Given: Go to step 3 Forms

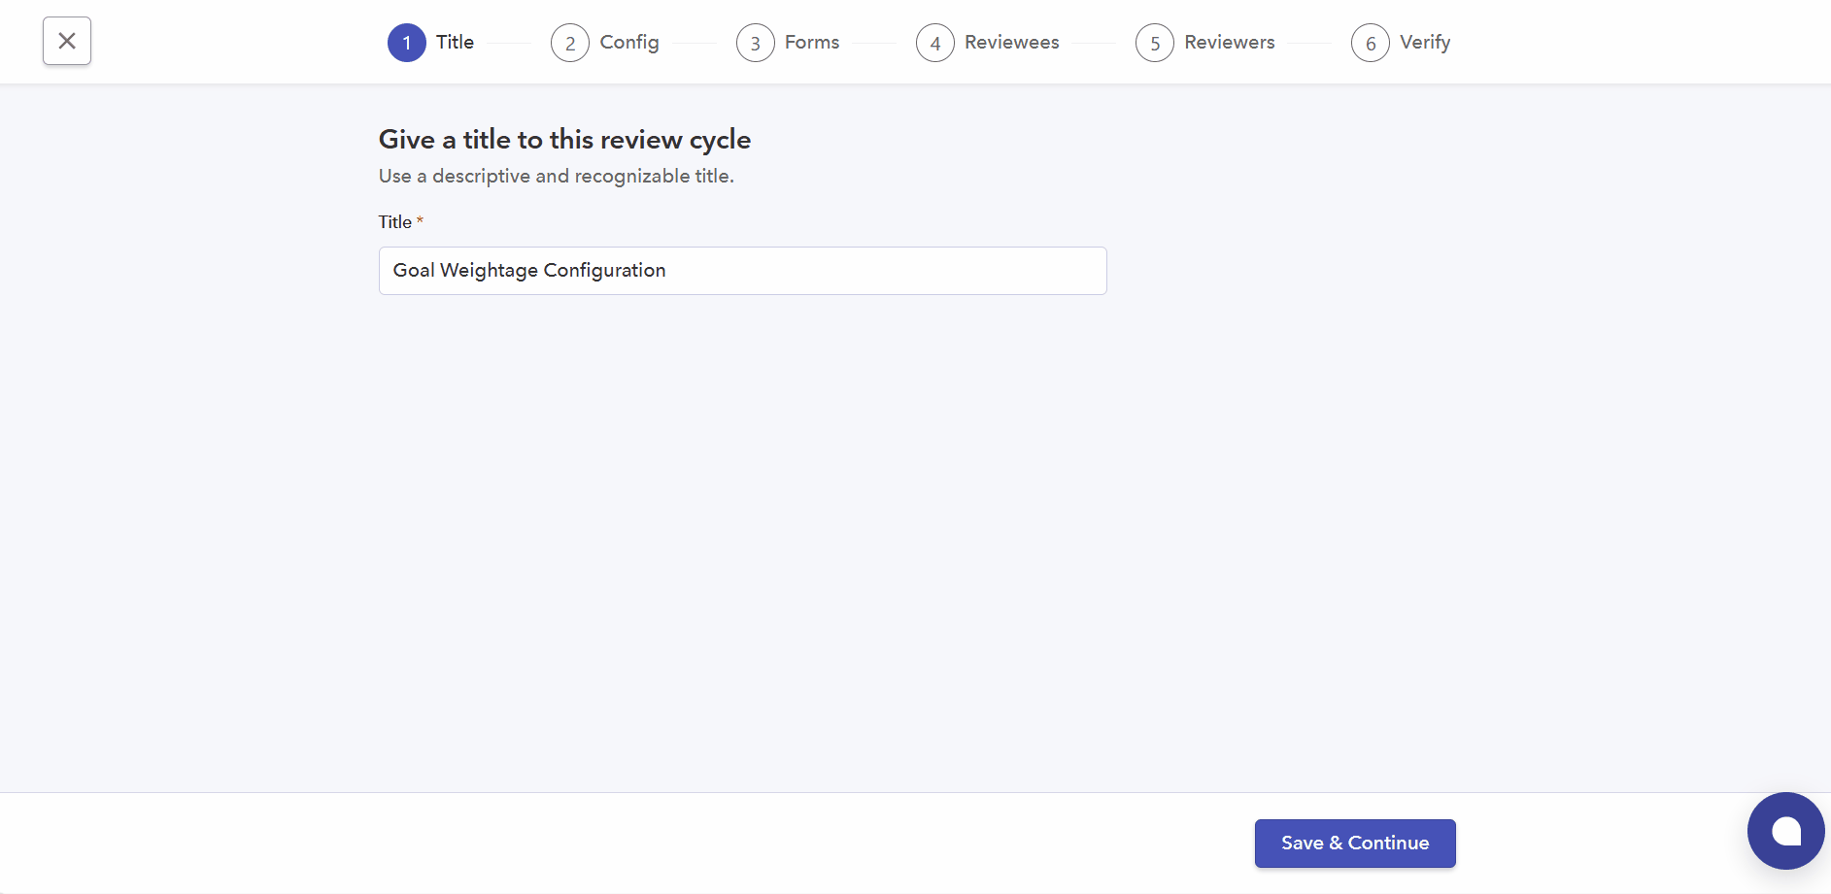Looking at the screenshot, I should click(x=788, y=43).
